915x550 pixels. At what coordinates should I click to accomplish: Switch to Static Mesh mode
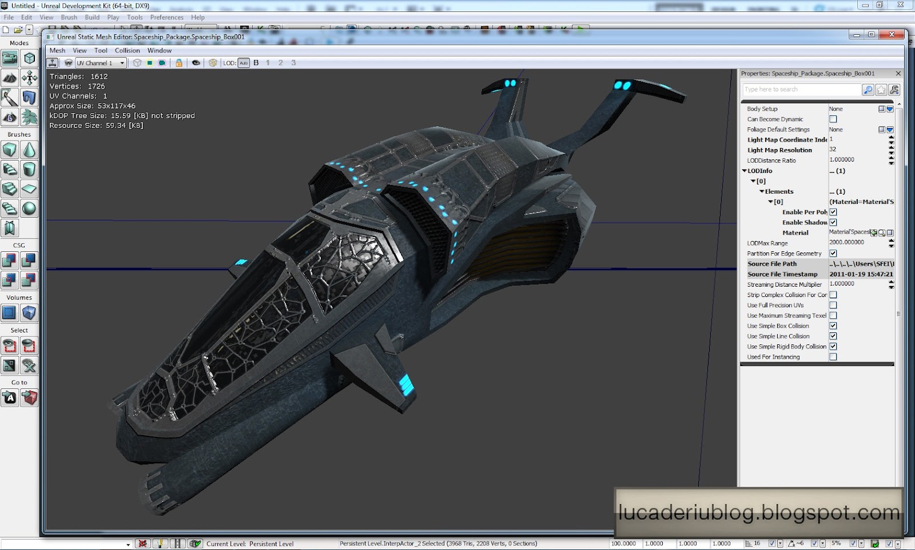point(29,97)
